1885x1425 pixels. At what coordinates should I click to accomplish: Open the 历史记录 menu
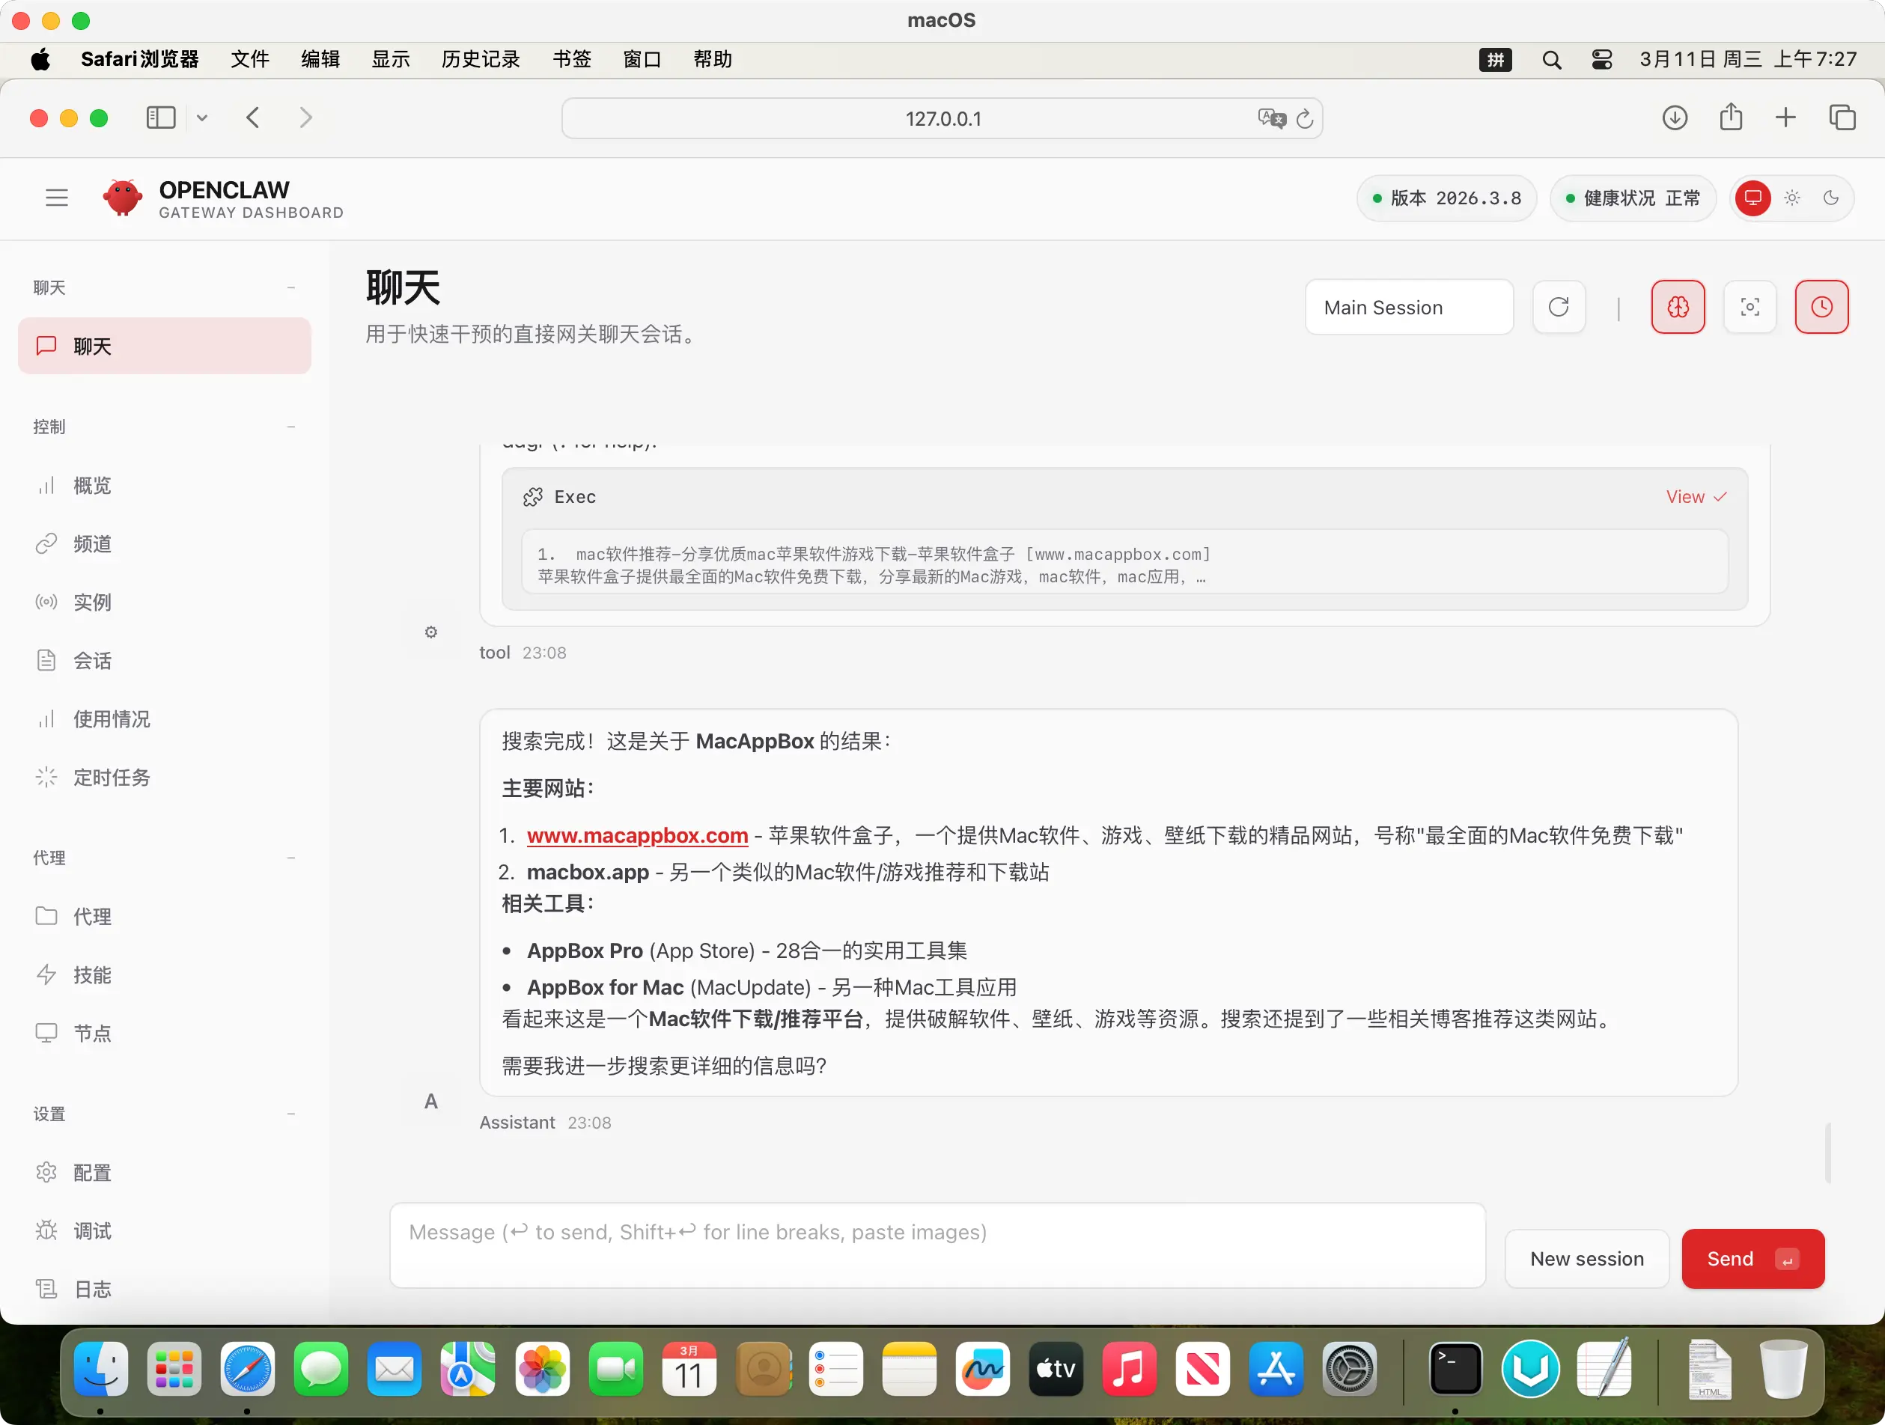click(x=481, y=59)
